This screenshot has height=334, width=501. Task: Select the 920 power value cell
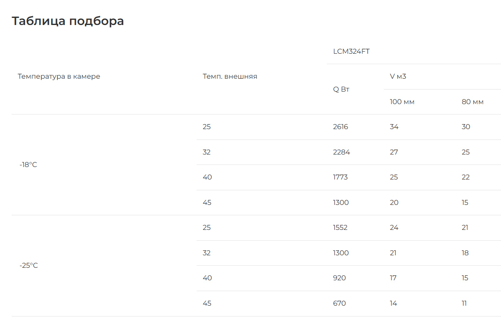click(x=339, y=278)
